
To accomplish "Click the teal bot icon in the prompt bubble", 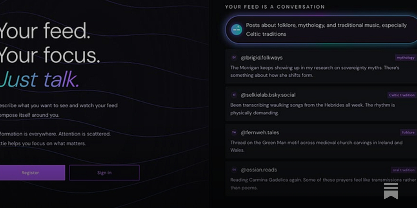I will pyautogui.click(x=236, y=29).
